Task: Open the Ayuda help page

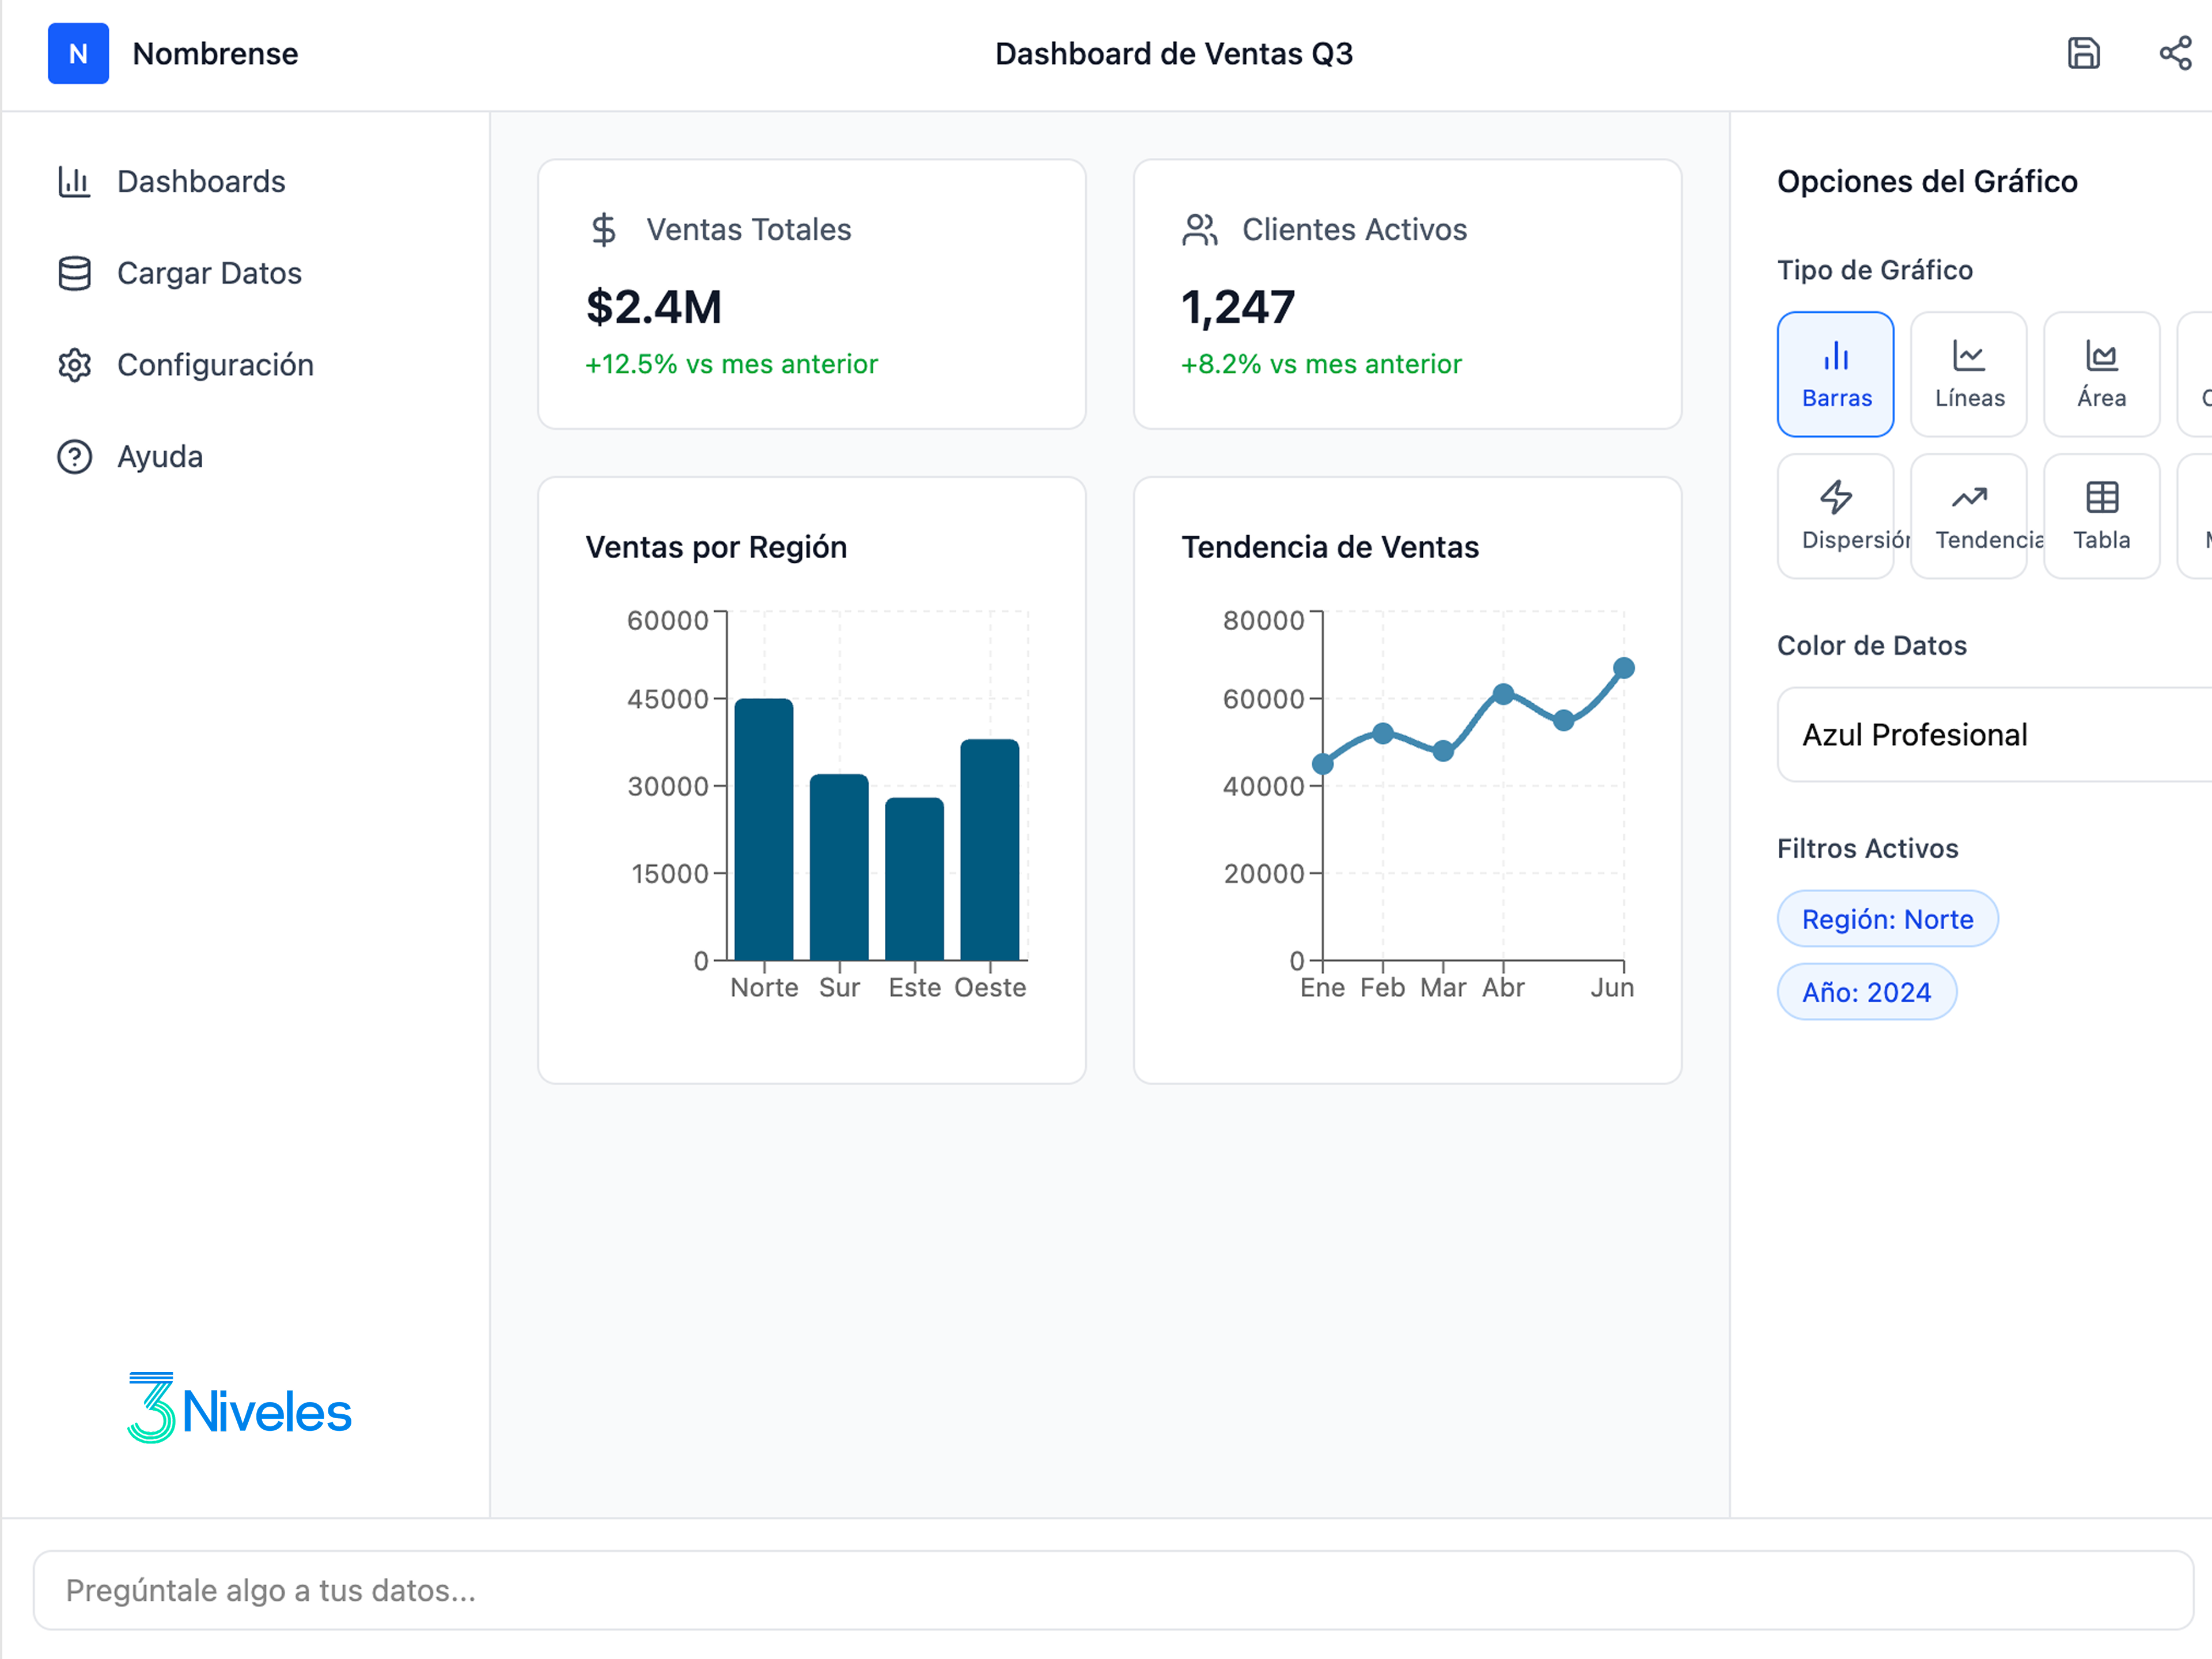Action: pos(159,457)
